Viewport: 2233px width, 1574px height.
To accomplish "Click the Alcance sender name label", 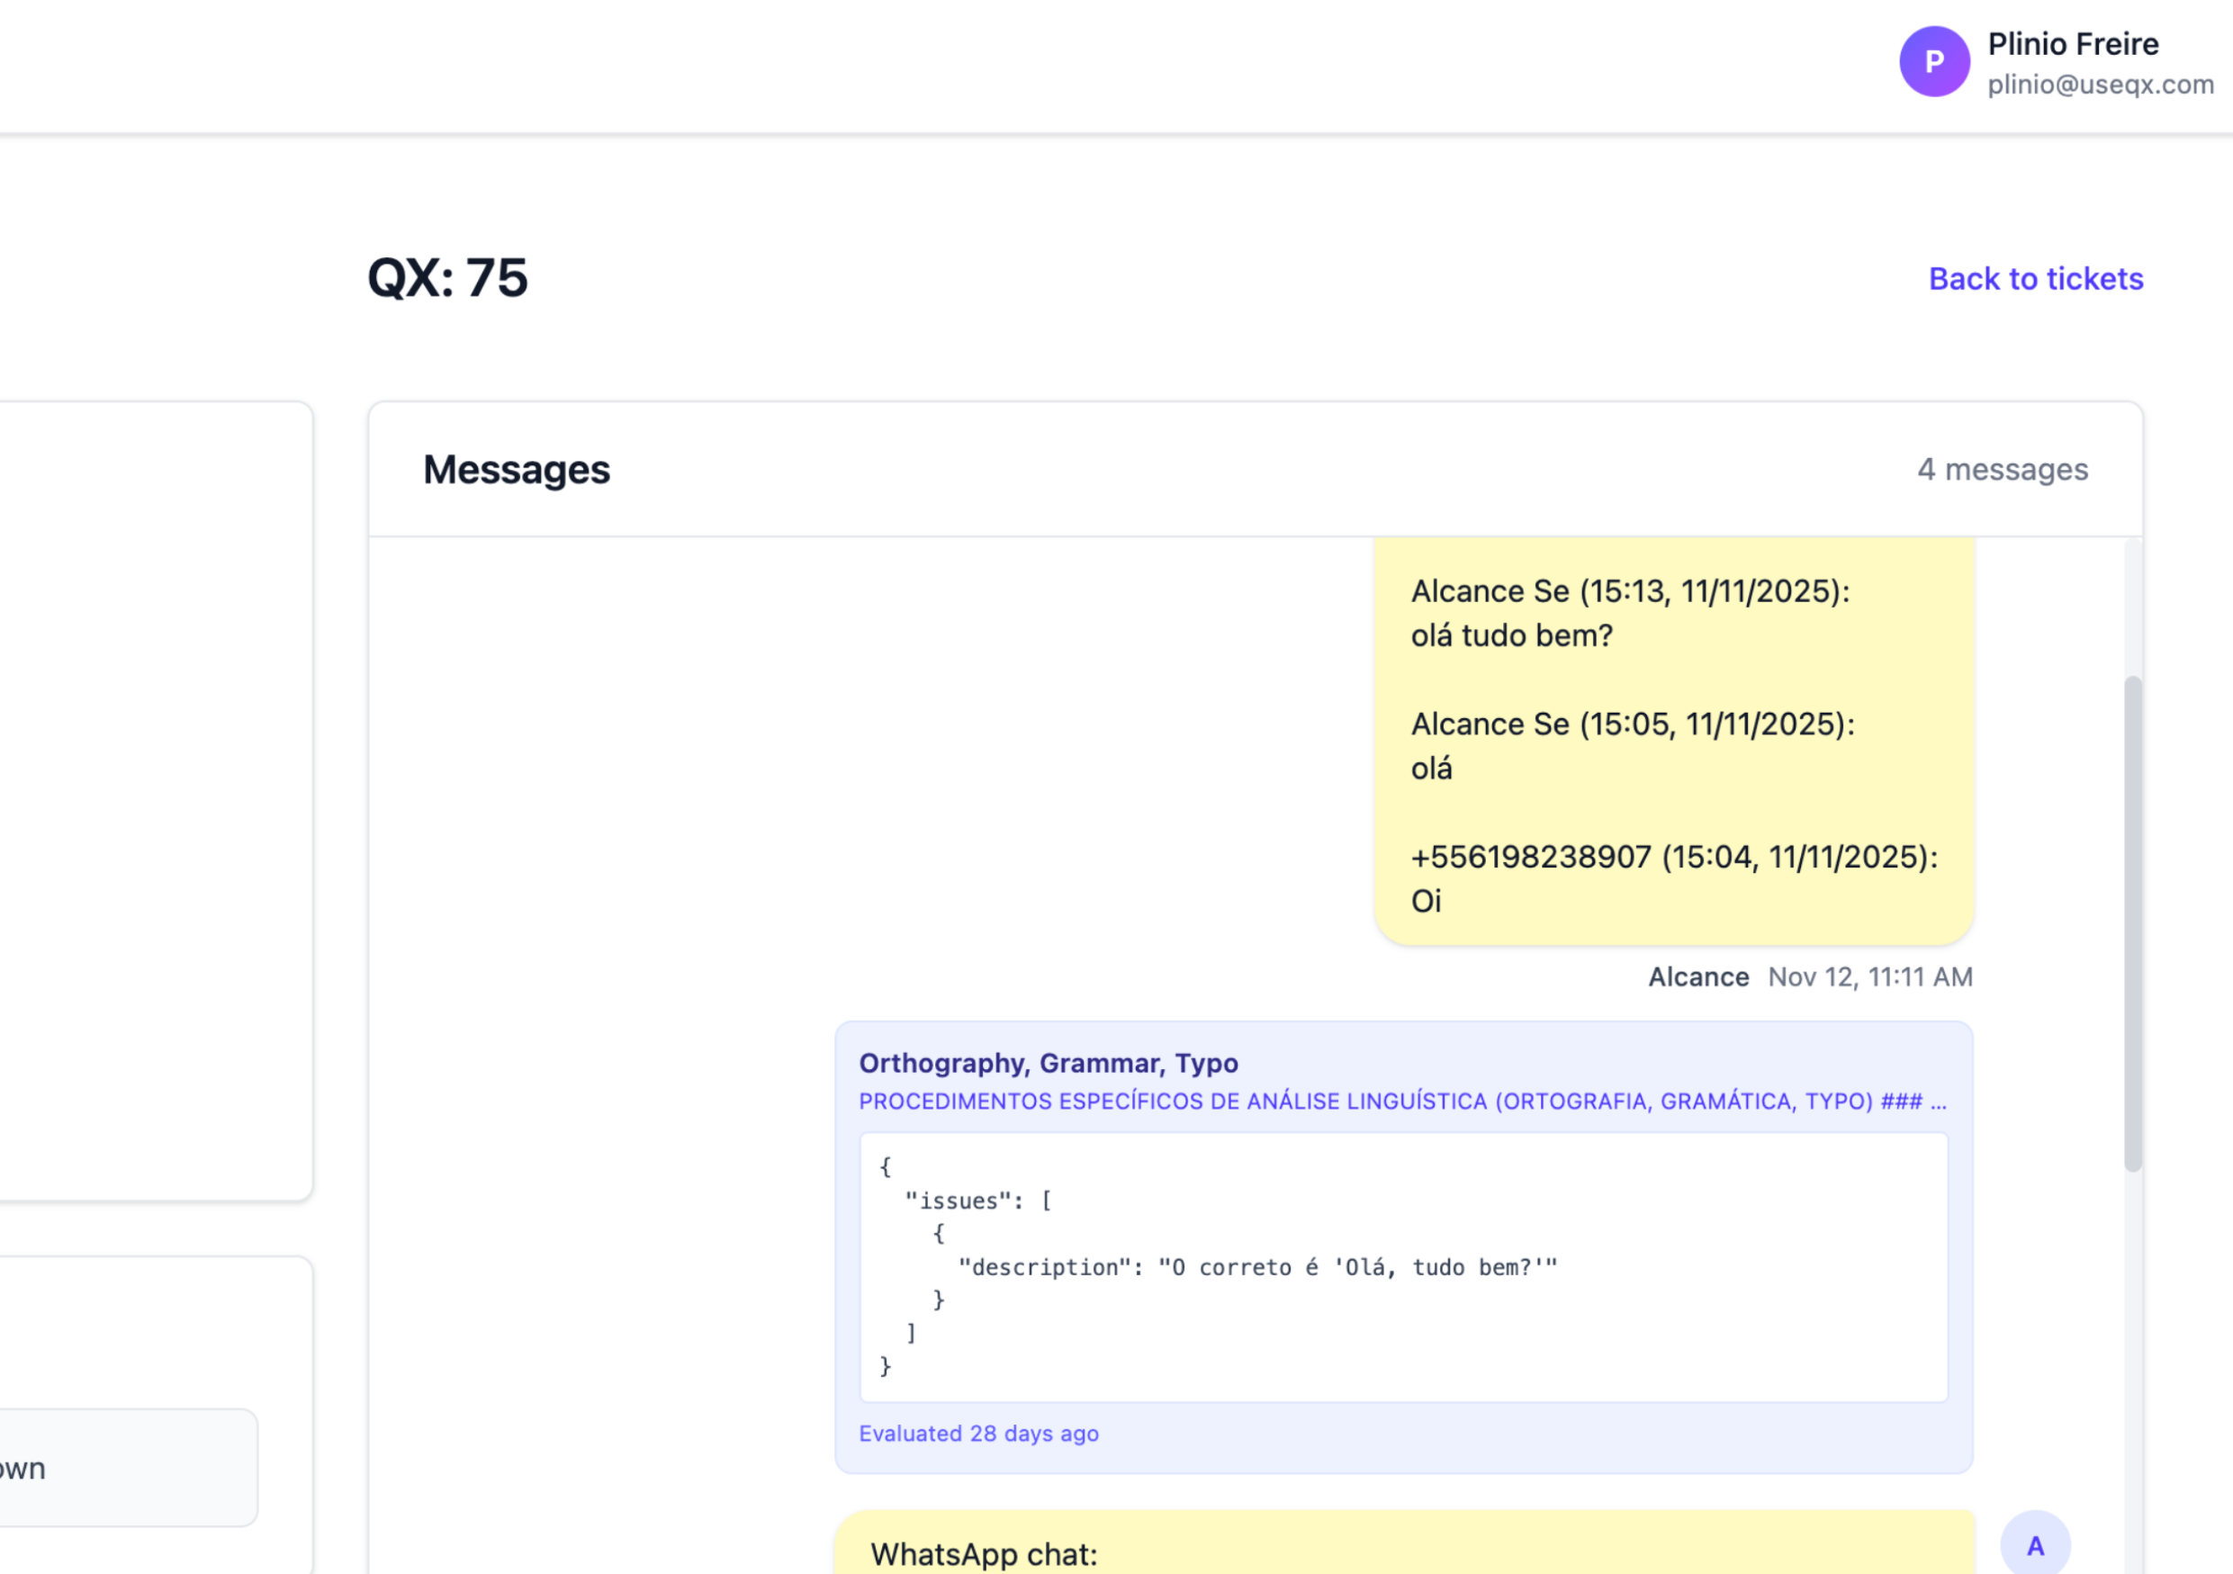I will pos(1697,977).
